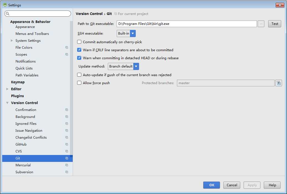Click the 'For current project' icon in header
This screenshot has width=287, height=194.
tap(116, 14)
